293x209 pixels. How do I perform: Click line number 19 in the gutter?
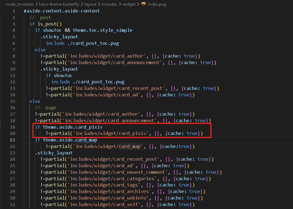pos(12,127)
